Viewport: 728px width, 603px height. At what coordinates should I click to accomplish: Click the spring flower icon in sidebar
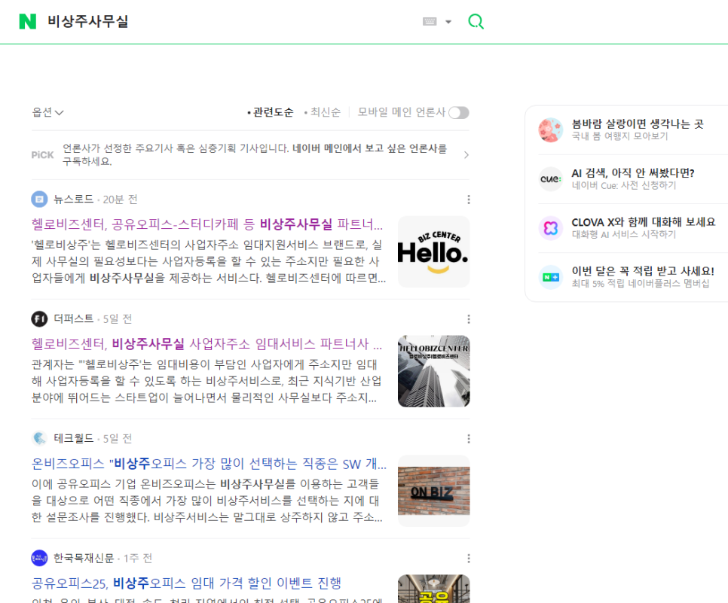[x=551, y=130]
